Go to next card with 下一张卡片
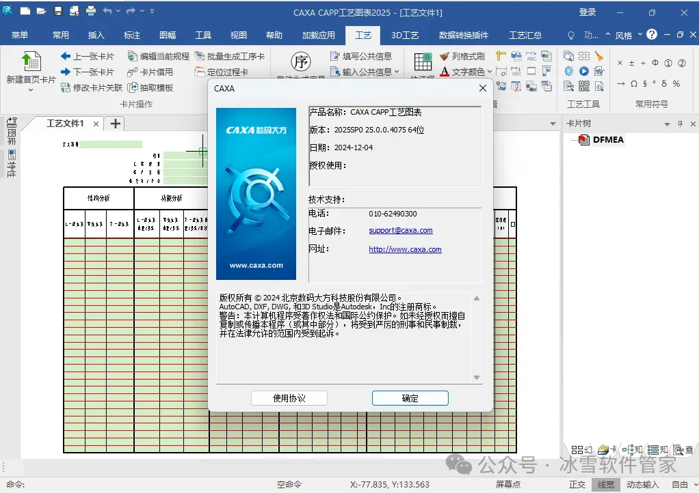This screenshot has width=699, height=493. click(88, 72)
